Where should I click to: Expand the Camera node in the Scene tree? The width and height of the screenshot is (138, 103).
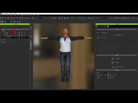point(2,42)
